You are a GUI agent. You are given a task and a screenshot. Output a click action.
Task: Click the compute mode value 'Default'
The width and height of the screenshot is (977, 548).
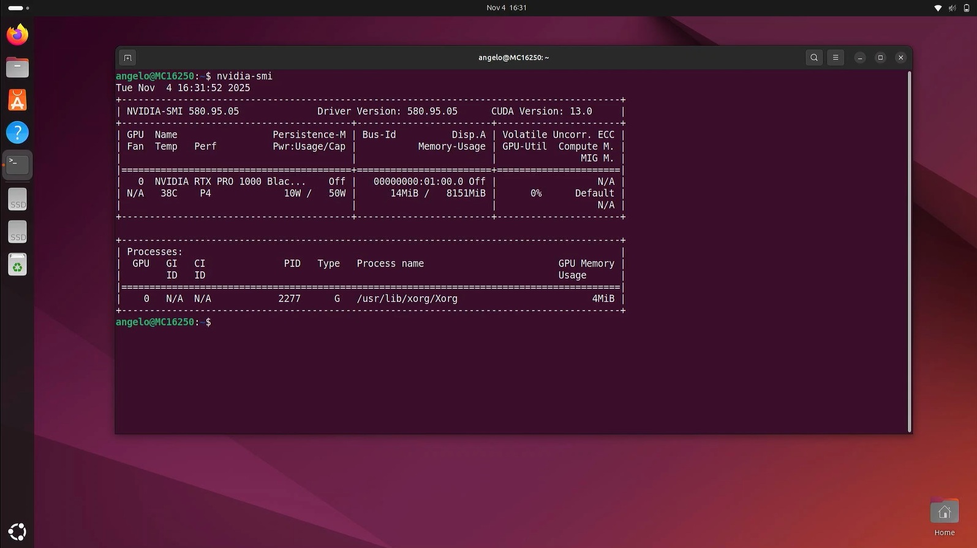[595, 193]
